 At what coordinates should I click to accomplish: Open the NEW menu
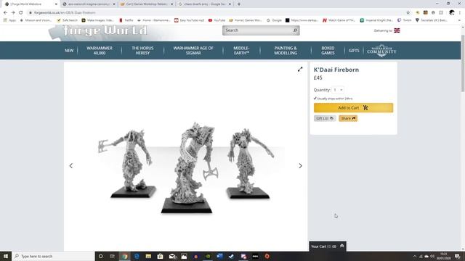pos(69,51)
